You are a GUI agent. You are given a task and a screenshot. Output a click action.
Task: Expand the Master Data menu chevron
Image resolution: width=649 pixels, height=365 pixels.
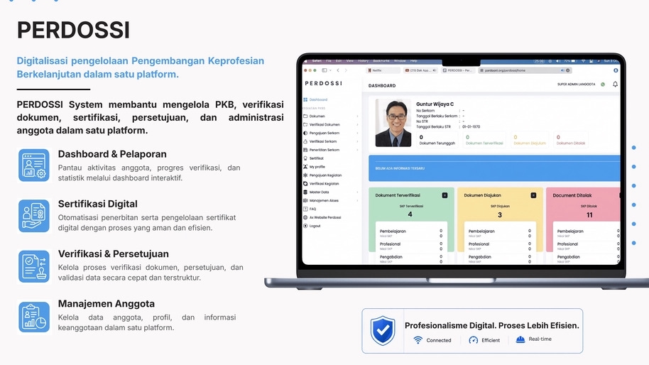click(x=357, y=192)
